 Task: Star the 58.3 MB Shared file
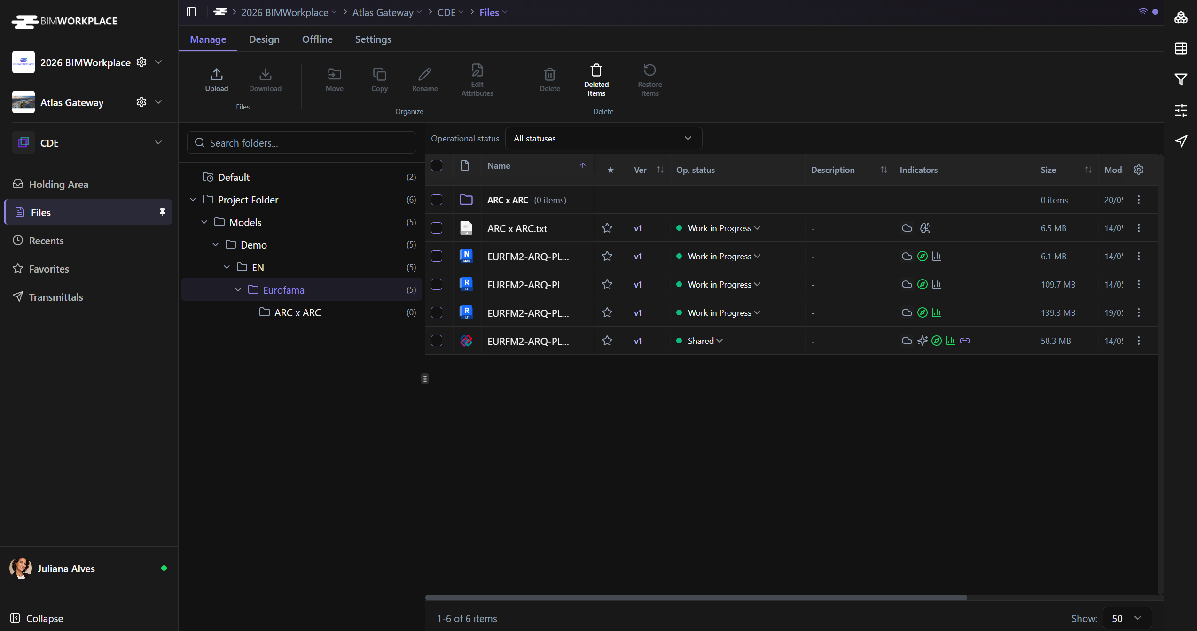(607, 341)
